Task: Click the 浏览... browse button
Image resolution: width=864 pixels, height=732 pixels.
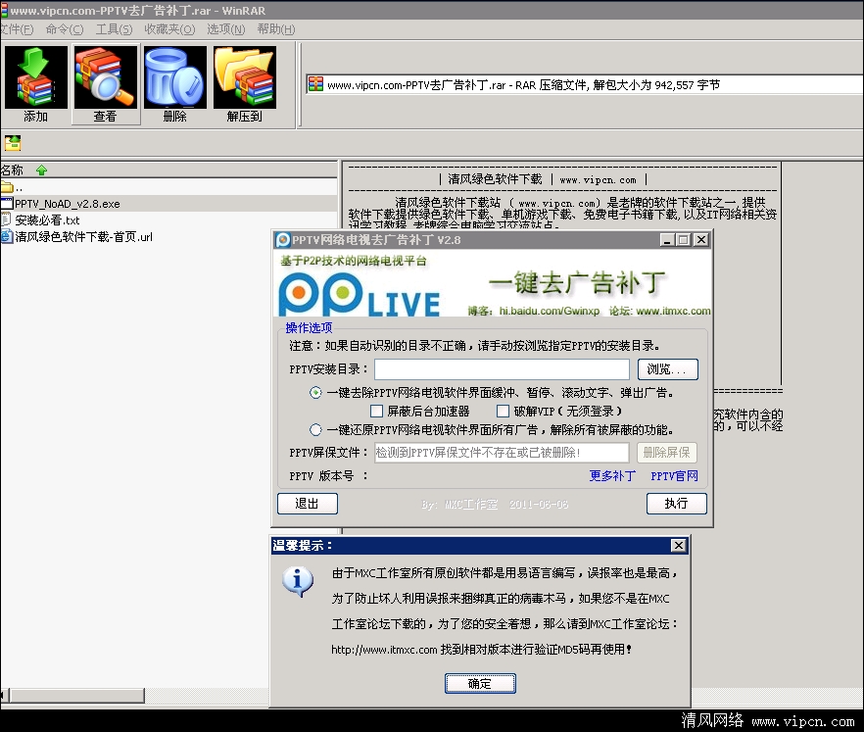Action: pyautogui.click(x=668, y=369)
